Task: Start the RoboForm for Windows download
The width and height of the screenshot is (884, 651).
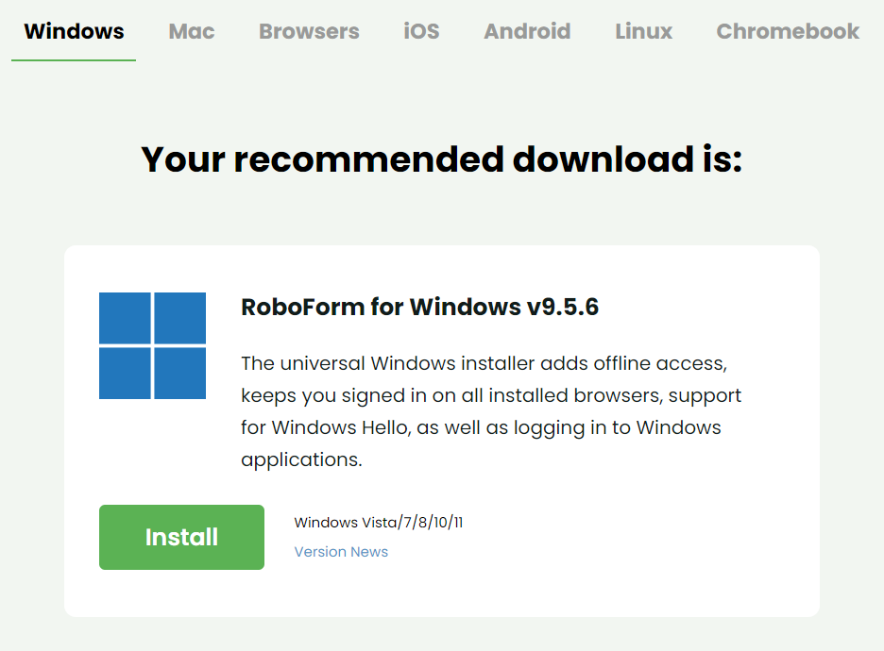Action: click(x=181, y=537)
